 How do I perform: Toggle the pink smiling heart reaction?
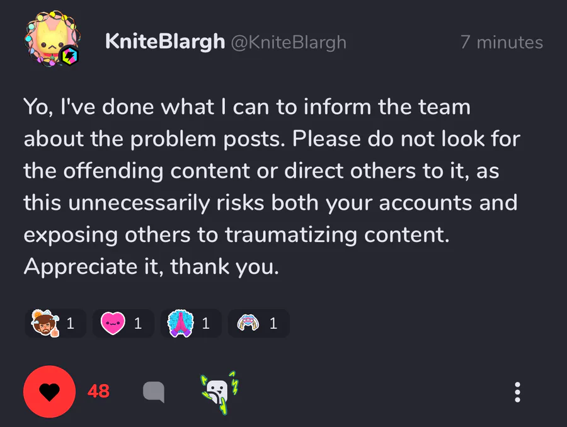(x=123, y=323)
